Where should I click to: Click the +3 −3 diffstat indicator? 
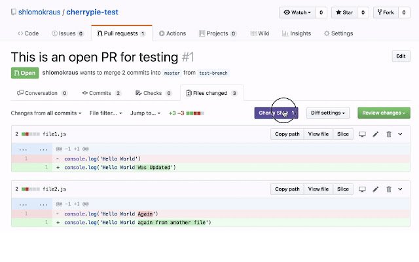pos(186,113)
